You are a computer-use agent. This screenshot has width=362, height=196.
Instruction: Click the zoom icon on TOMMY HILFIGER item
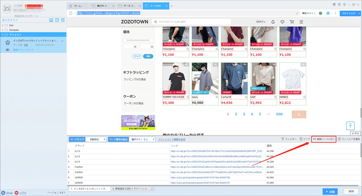(188, 97)
